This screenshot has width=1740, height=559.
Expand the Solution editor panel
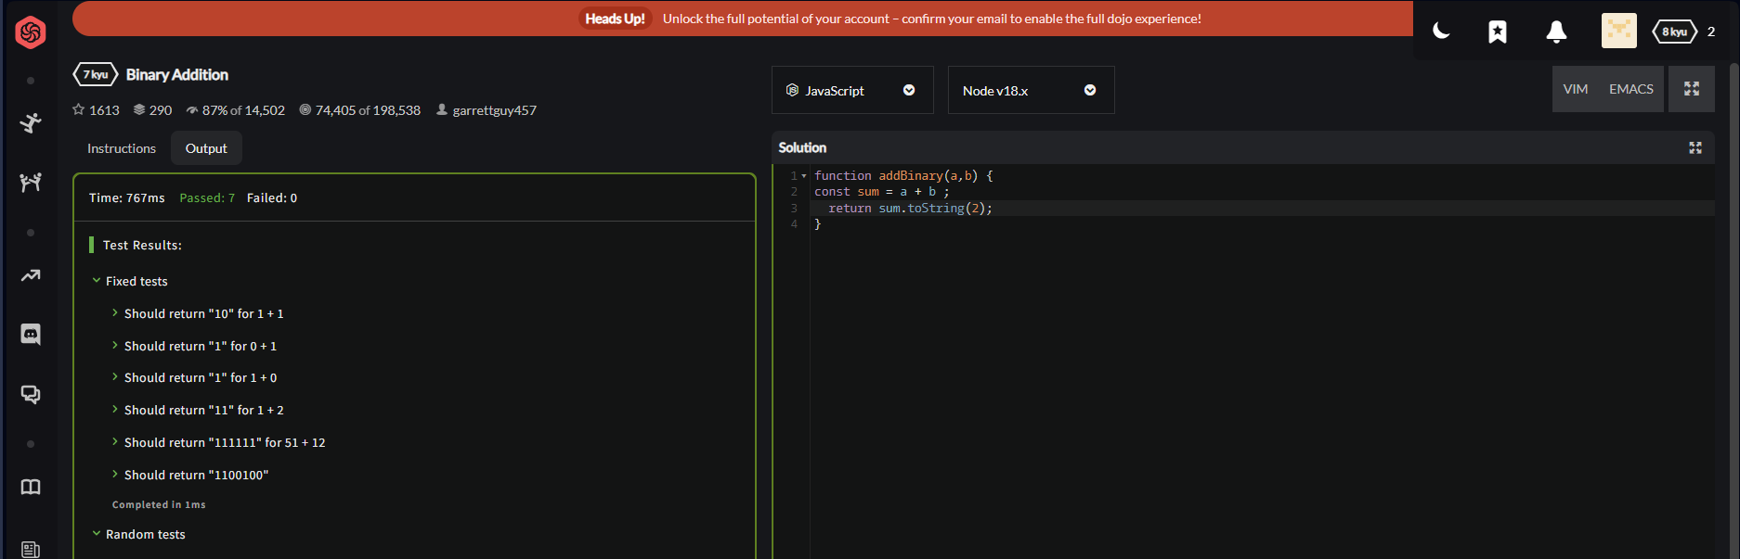click(1695, 148)
